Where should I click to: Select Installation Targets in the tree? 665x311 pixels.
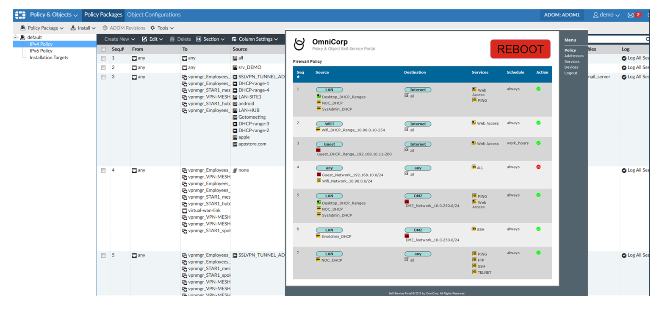pyautogui.click(x=49, y=58)
